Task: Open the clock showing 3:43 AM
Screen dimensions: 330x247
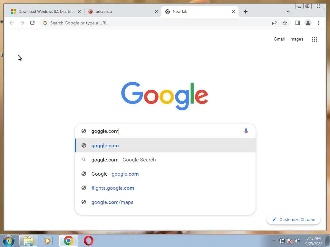Action: click(x=314, y=241)
